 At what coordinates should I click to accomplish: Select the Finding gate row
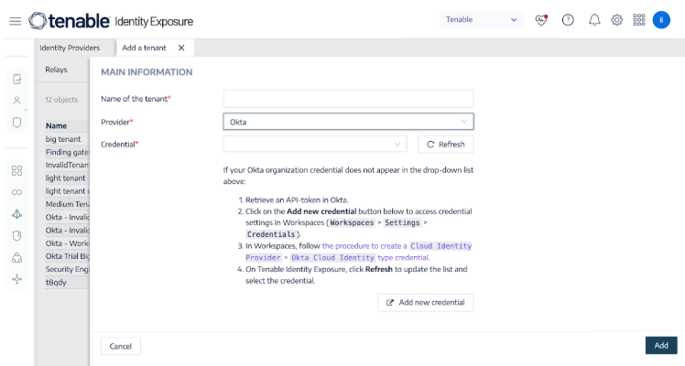(67, 152)
